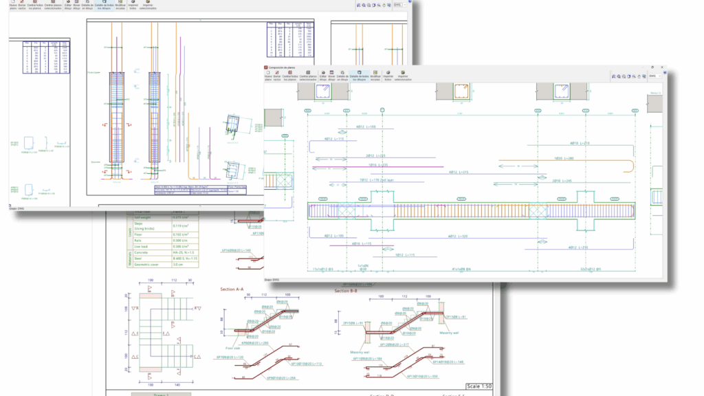The width and height of the screenshot is (704, 396).
Task: Click the 'Section B-B' heading on the staircase sheet
Action: pos(346,291)
